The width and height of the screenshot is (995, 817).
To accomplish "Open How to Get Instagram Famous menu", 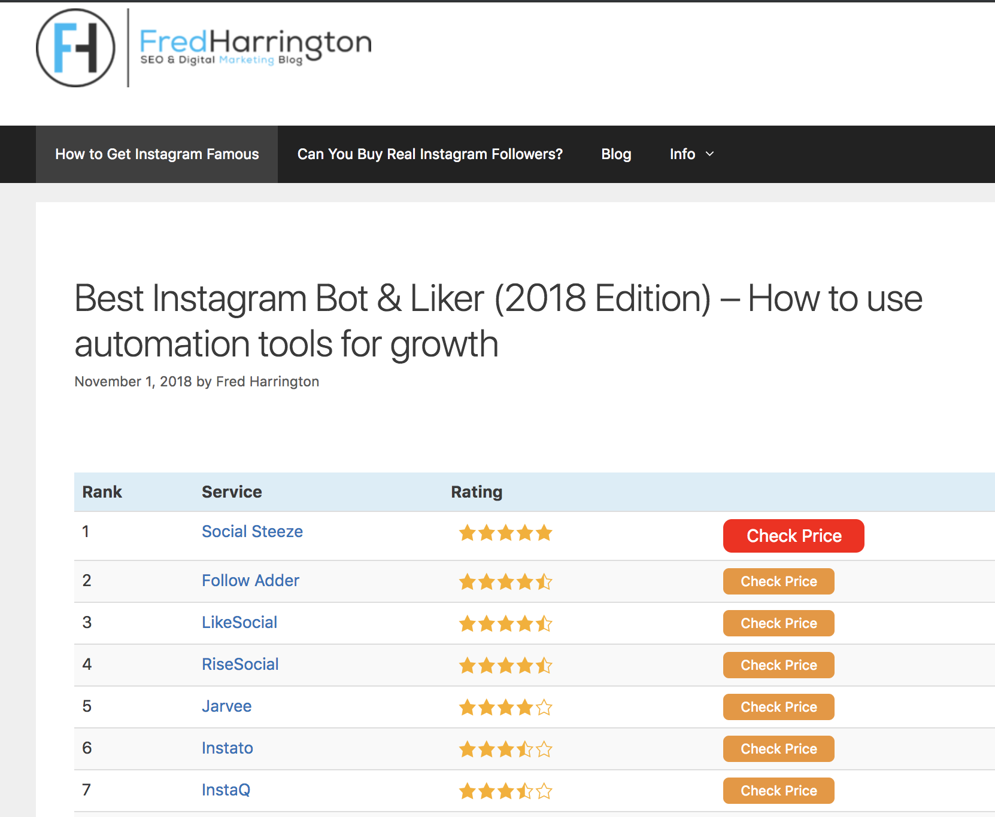I will [x=157, y=154].
